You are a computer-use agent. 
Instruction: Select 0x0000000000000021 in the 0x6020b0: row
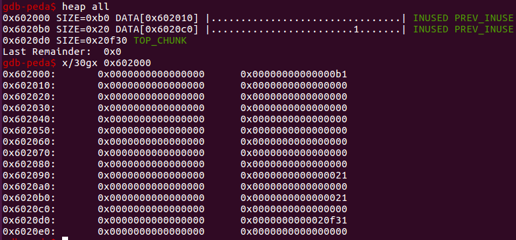pos(294,198)
